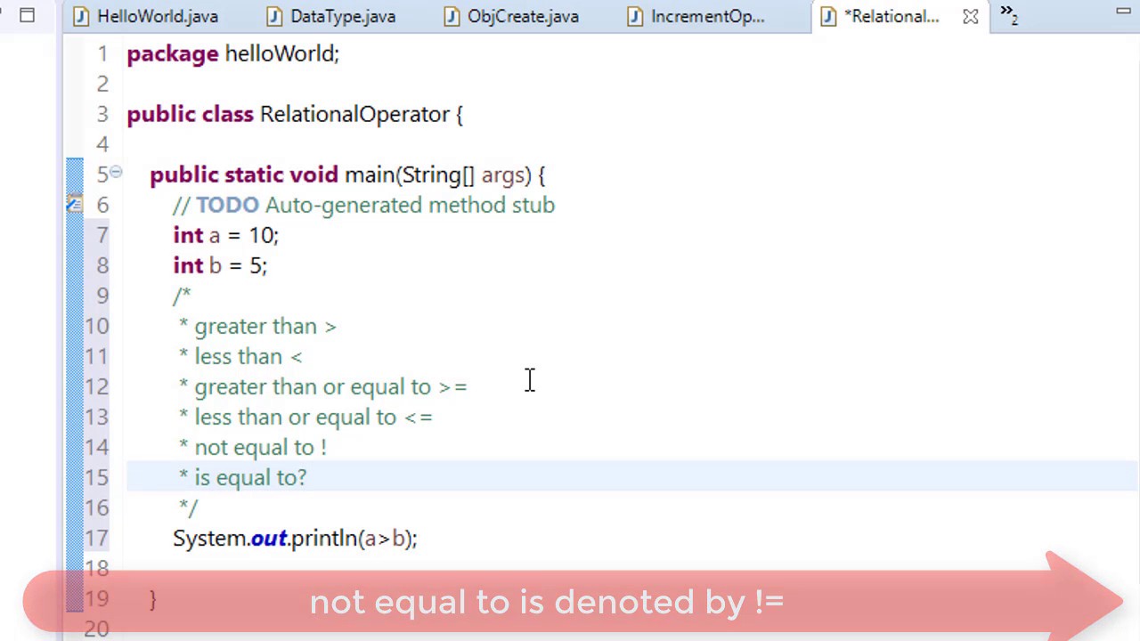Click the comment '* is equal to?'

[242, 478]
